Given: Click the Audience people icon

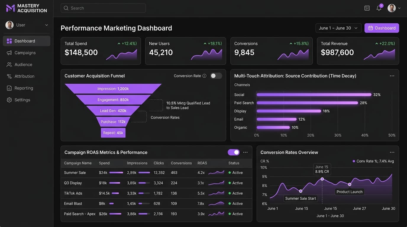Looking at the screenshot, I should tap(9, 64).
